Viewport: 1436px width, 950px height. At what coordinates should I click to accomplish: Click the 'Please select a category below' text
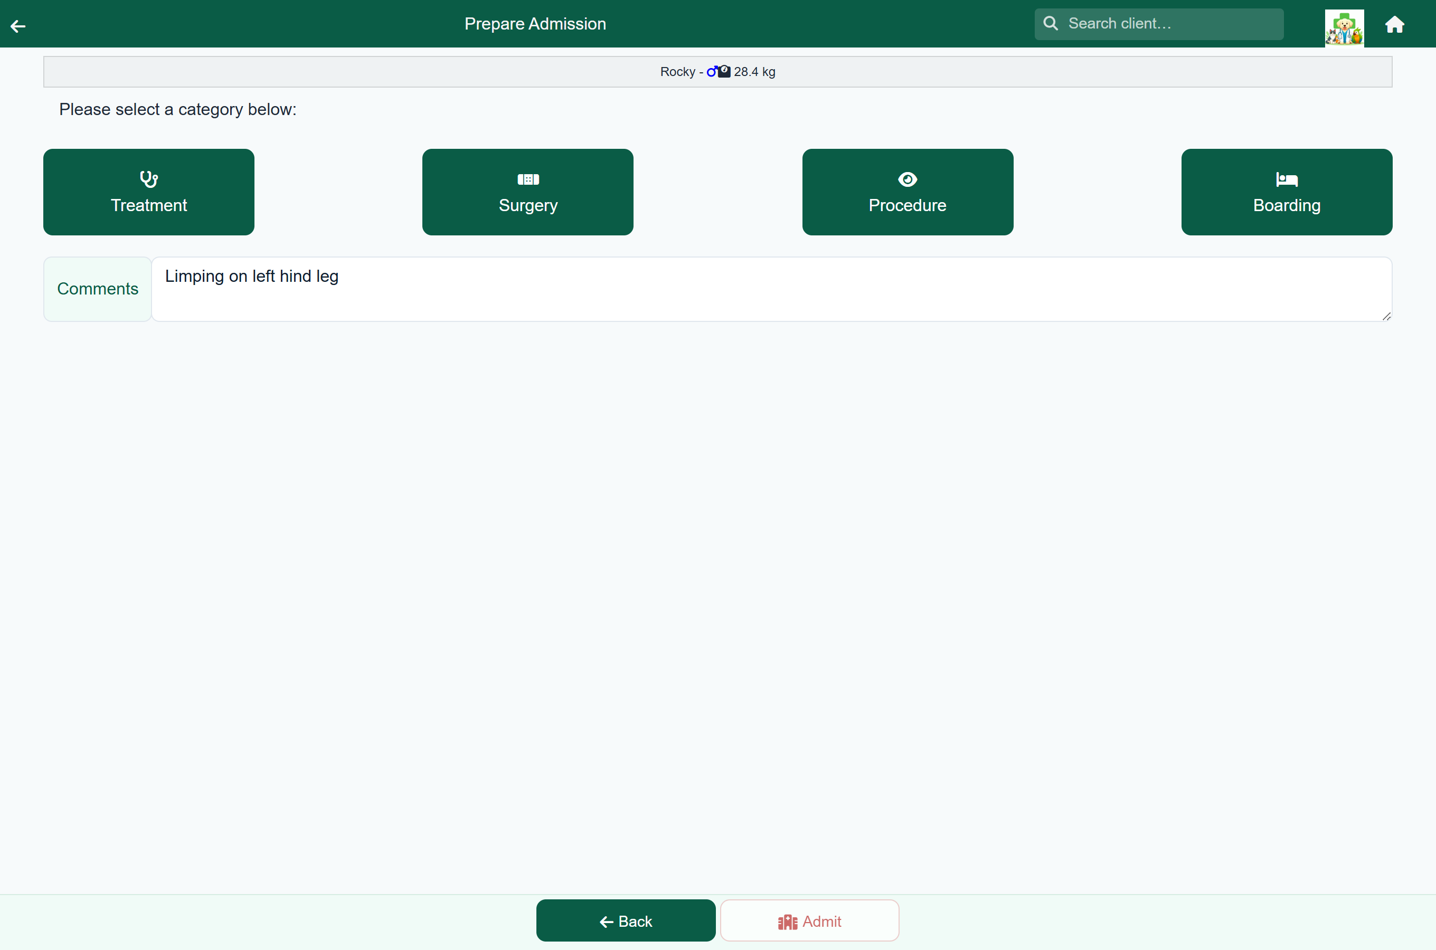pos(178,110)
